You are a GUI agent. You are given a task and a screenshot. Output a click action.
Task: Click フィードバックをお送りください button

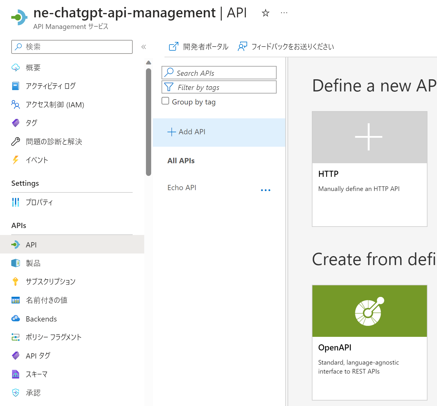(286, 47)
